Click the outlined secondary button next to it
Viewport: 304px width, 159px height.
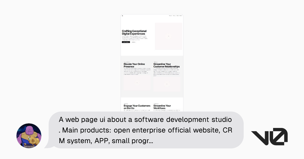coord(134,42)
